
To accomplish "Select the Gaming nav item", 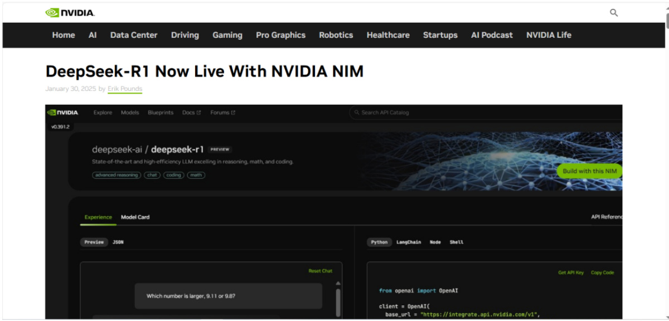I will point(227,35).
